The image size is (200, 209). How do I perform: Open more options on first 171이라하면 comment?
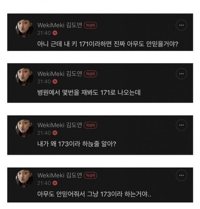click(x=181, y=25)
